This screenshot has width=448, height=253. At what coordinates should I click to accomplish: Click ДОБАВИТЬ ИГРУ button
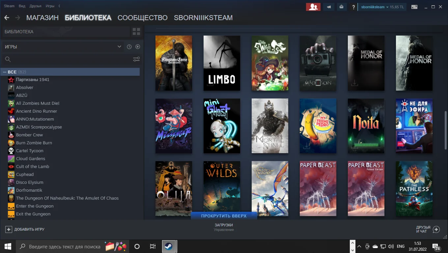coord(25,229)
